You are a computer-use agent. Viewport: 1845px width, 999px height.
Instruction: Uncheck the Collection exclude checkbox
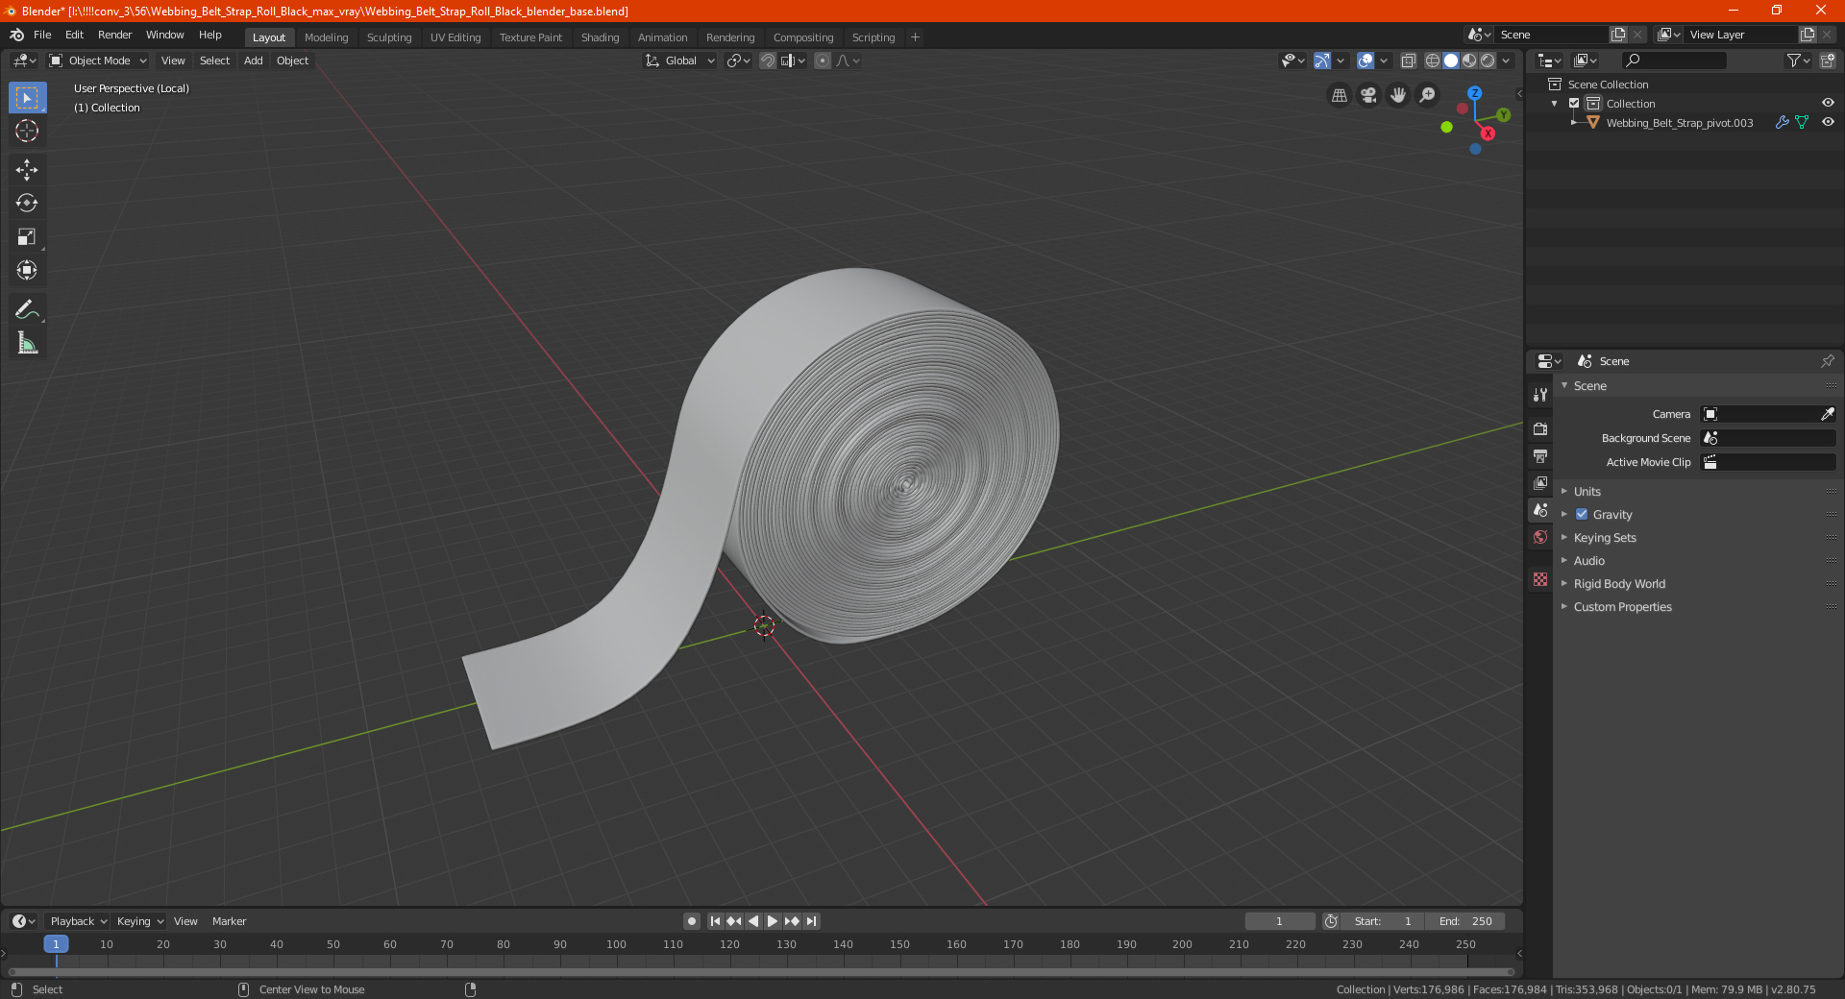tap(1574, 103)
